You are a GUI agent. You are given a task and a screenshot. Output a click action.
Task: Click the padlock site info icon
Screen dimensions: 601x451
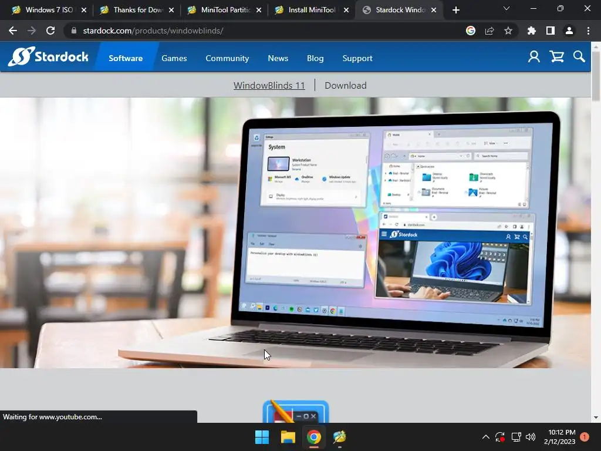click(x=74, y=31)
